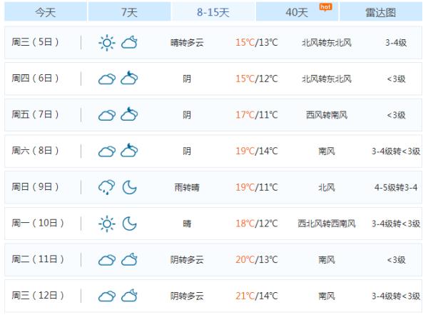428x315 pixels.
Task: Click the date label 周一（10日）
Action: (x=38, y=223)
